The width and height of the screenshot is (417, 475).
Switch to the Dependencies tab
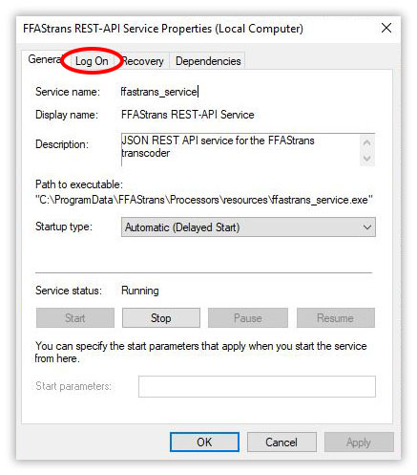click(x=208, y=61)
